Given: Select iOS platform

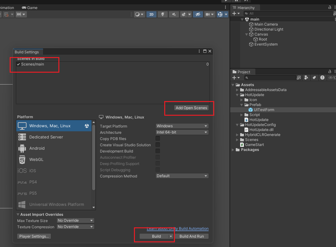Looking at the screenshot, I should coord(54,171).
